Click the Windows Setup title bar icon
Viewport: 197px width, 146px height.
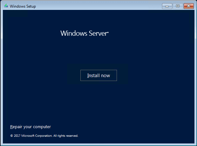tap(6, 6)
